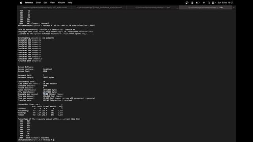Image resolution: width=253 pixels, height=142 pixels.
Task: Click the 'Document Length: 10477 bytes' line
Action: coord(36,77)
